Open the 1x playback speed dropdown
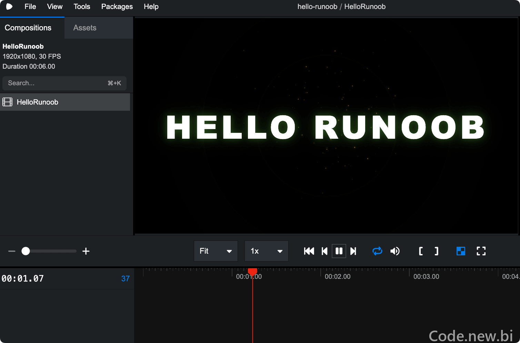 tap(267, 251)
